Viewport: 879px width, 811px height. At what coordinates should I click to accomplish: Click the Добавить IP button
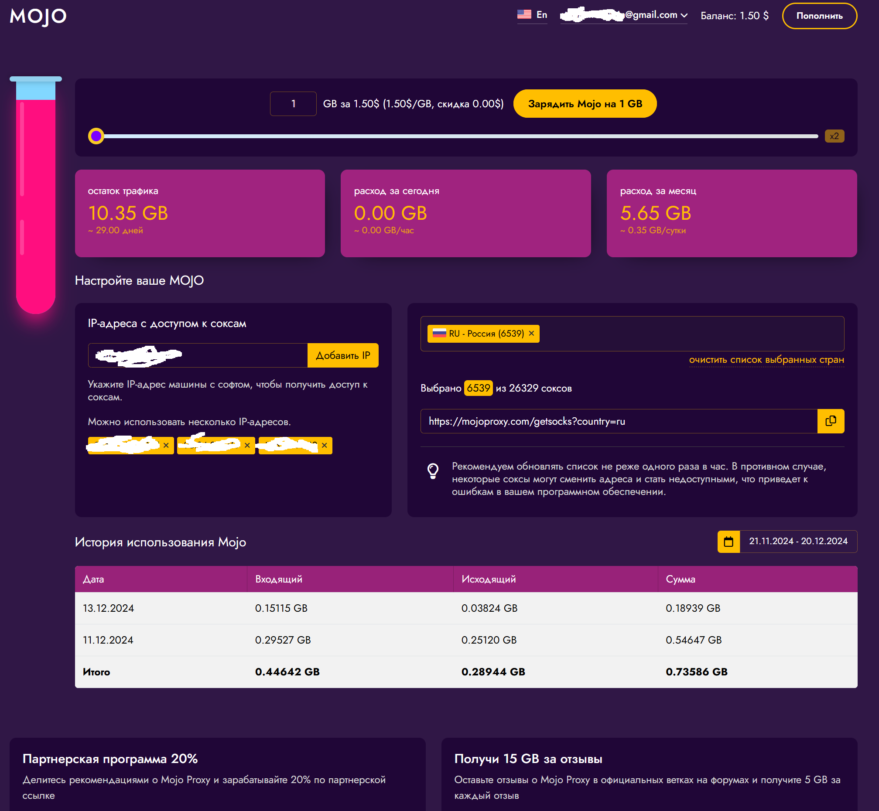[x=343, y=355]
